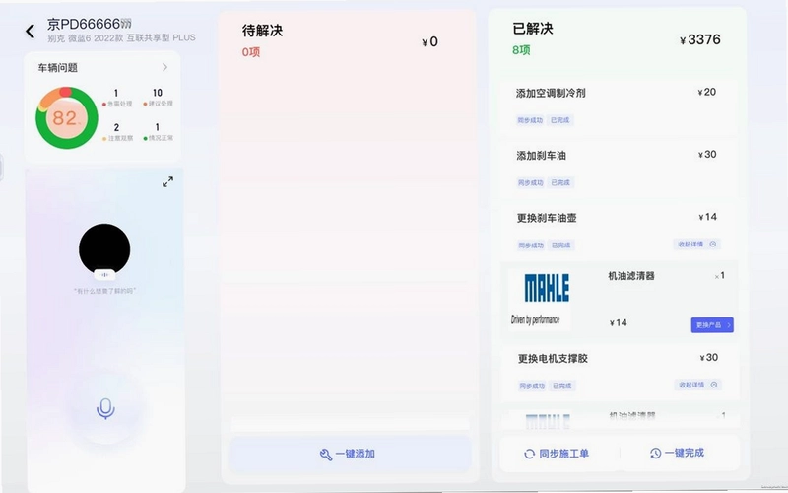
Task: Click the ¥20 price of 添加空调制冷剂
Action: coord(706,92)
